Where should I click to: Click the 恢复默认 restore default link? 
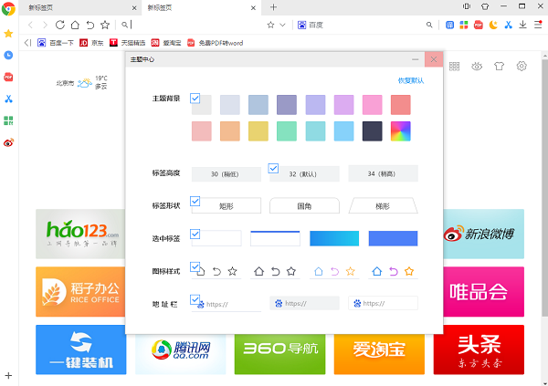411,80
